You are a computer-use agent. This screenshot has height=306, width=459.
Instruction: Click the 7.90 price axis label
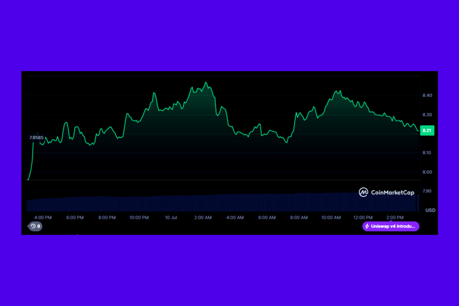point(427,191)
